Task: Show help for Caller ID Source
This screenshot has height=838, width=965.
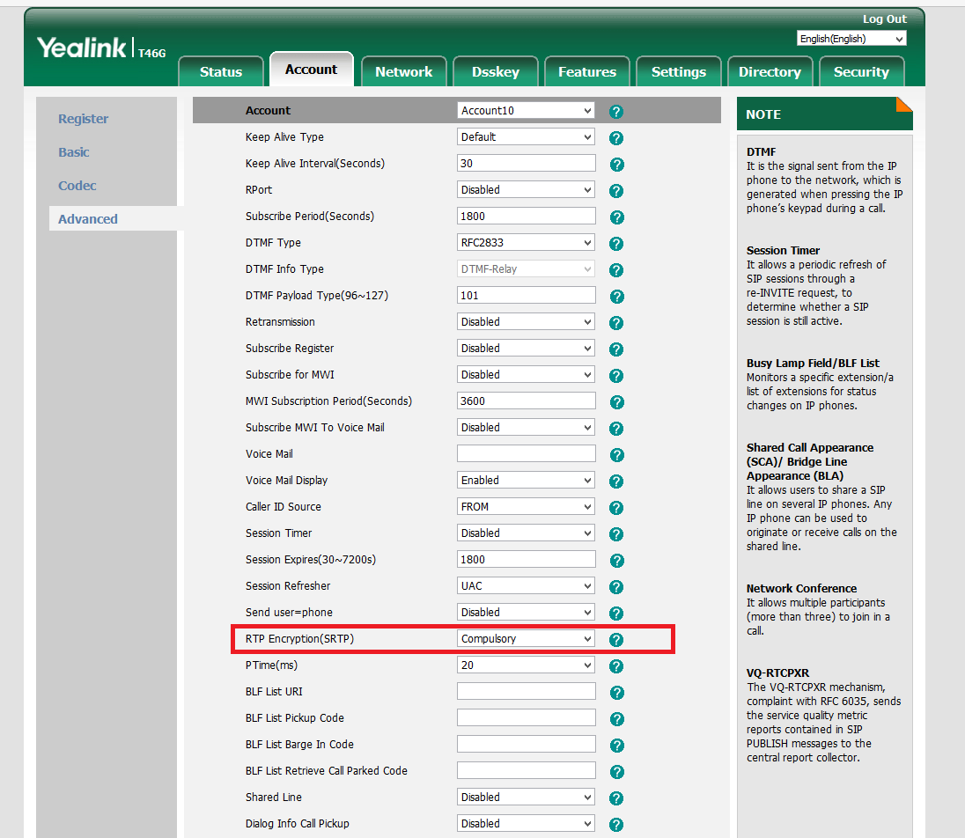Action: point(616,508)
